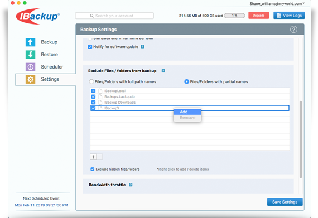Open help icon in Backup Settings header
This screenshot has width=318, height=218.
point(293,30)
